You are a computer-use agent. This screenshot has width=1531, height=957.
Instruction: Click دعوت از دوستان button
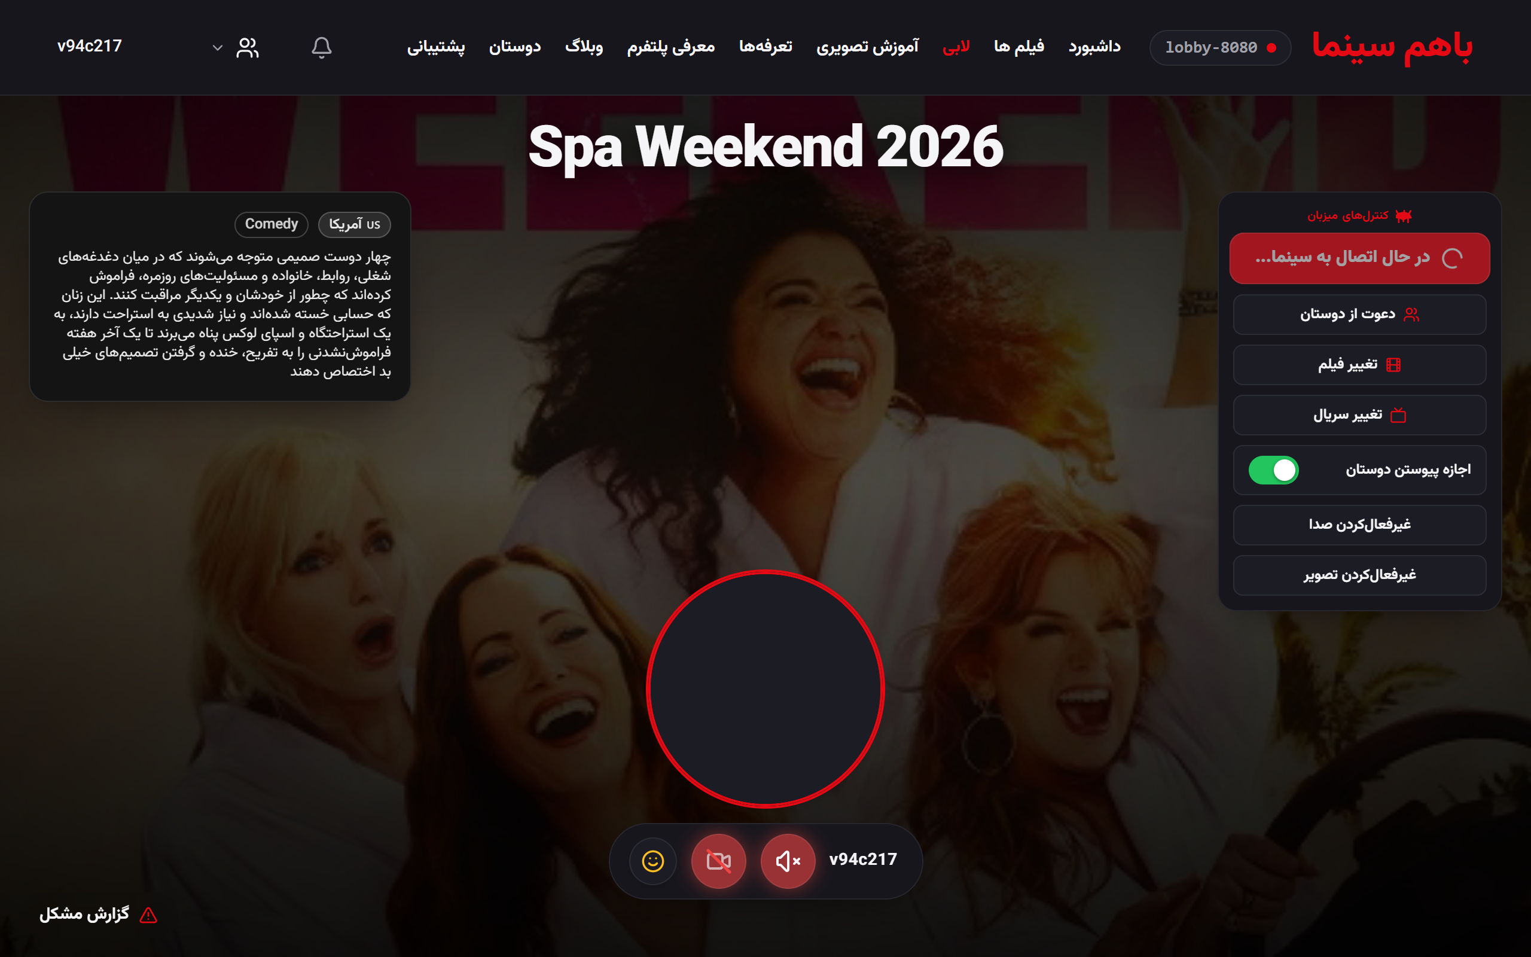coord(1359,315)
